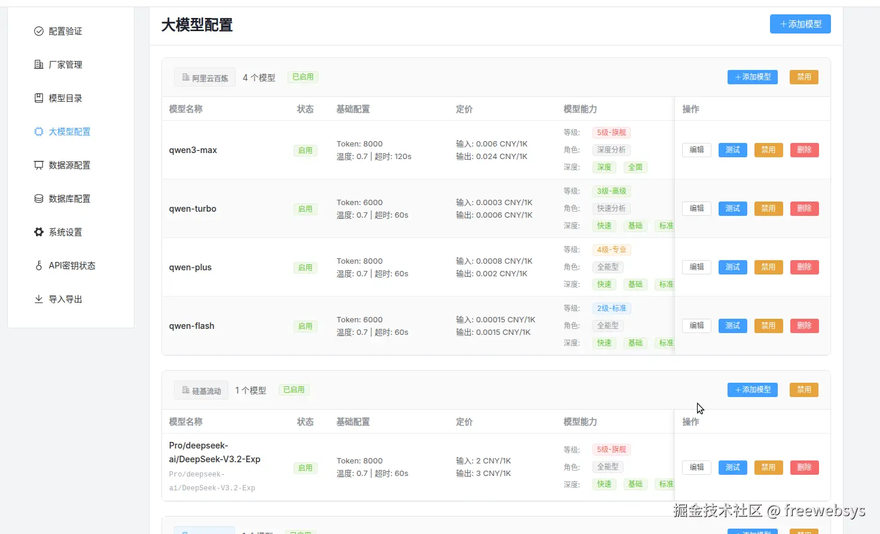Click the 配置验证 checkmark icon
Viewport: 880px width, 534px height.
point(39,31)
